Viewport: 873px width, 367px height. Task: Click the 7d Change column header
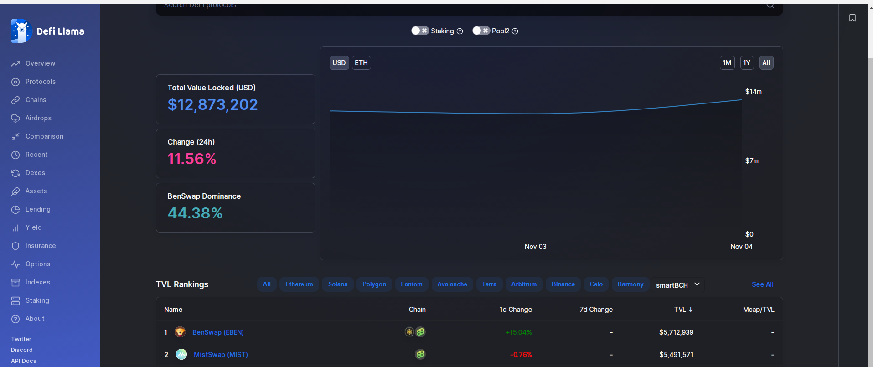[x=596, y=310]
